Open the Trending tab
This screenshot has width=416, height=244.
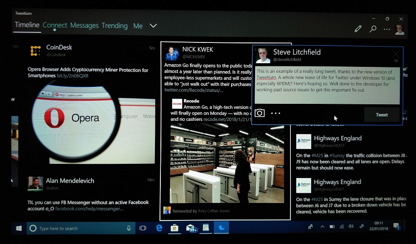coord(115,26)
